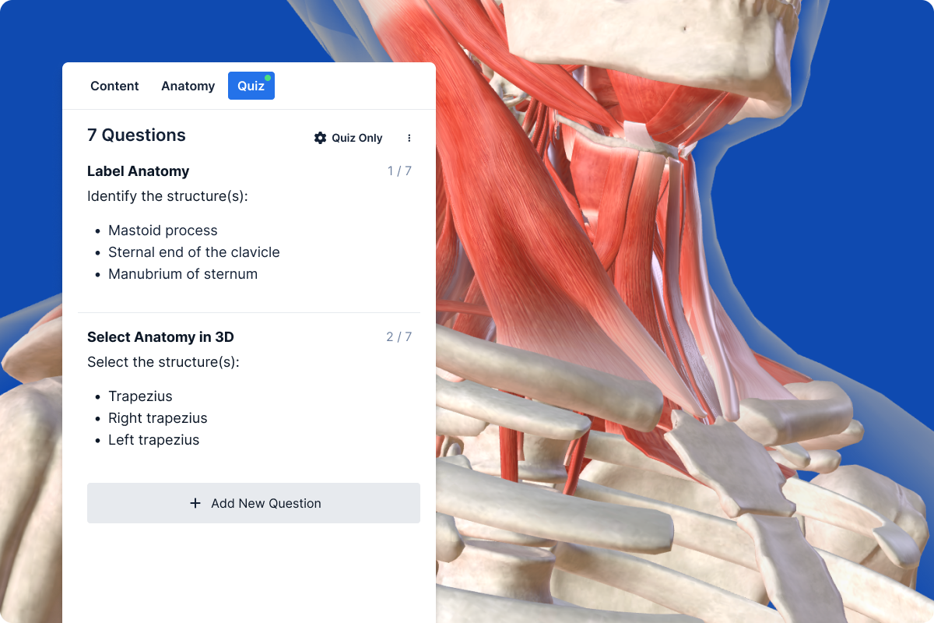Click the plus icon on Add New Question
The image size is (934, 623).
(195, 503)
